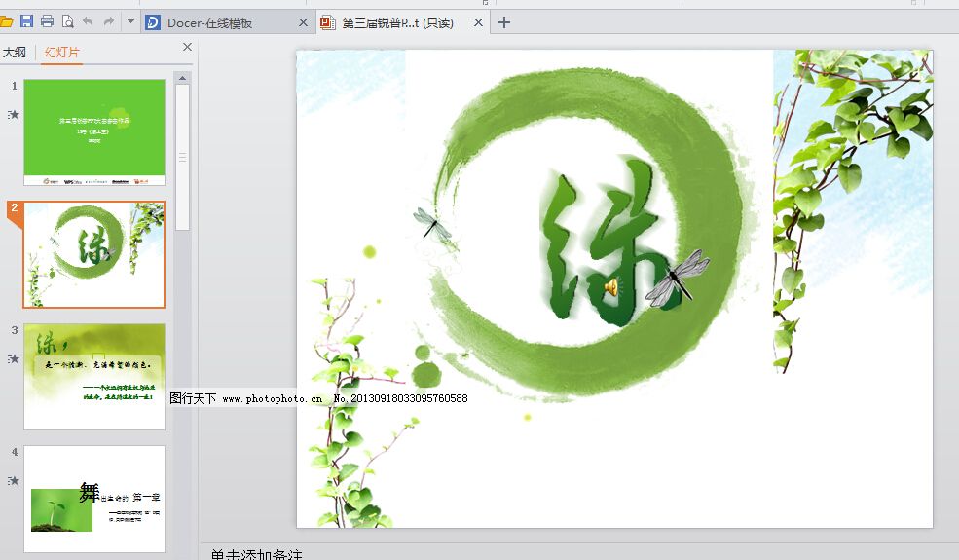The width and height of the screenshot is (959, 560).
Task: Select the large dragonfly image on slide
Action: pos(677,279)
